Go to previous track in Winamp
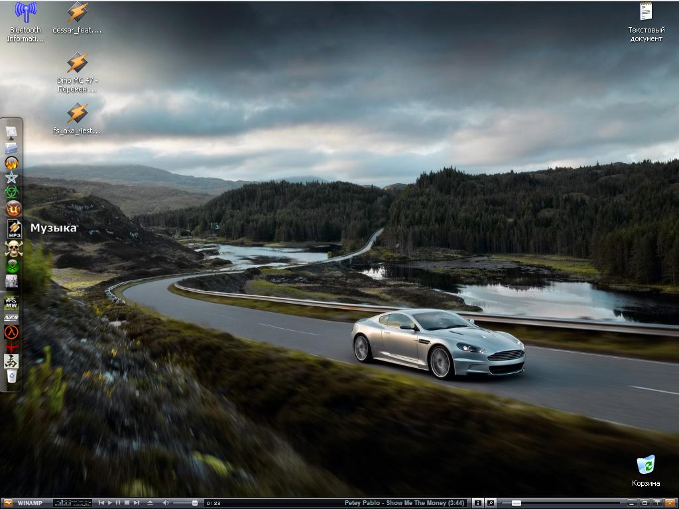Image resolution: width=679 pixels, height=509 pixels. pos(101,503)
